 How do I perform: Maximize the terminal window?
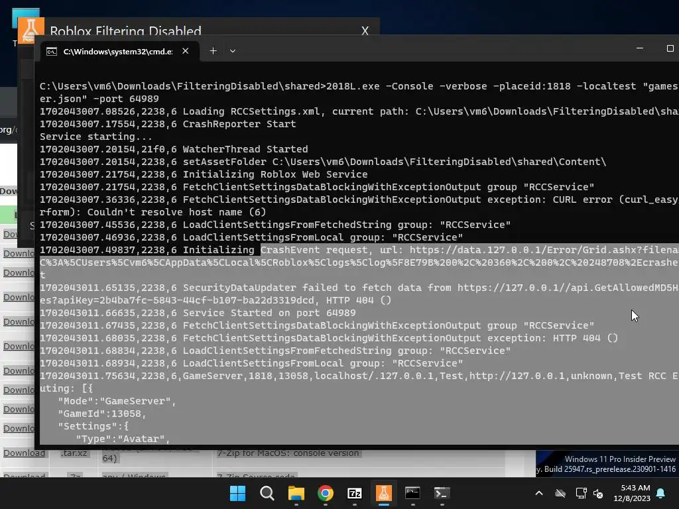tap(670, 48)
